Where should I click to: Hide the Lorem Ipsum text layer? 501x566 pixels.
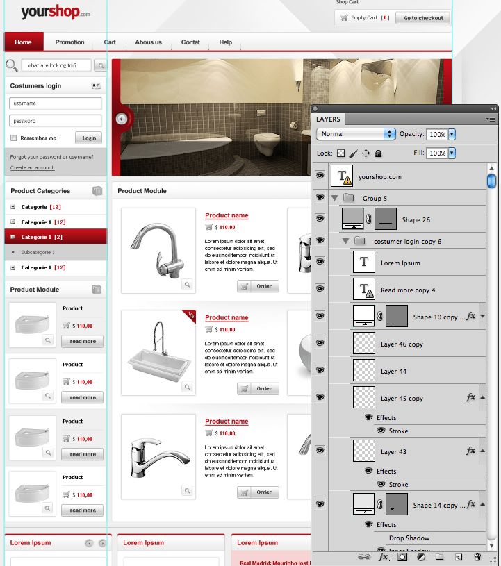pyautogui.click(x=320, y=262)
